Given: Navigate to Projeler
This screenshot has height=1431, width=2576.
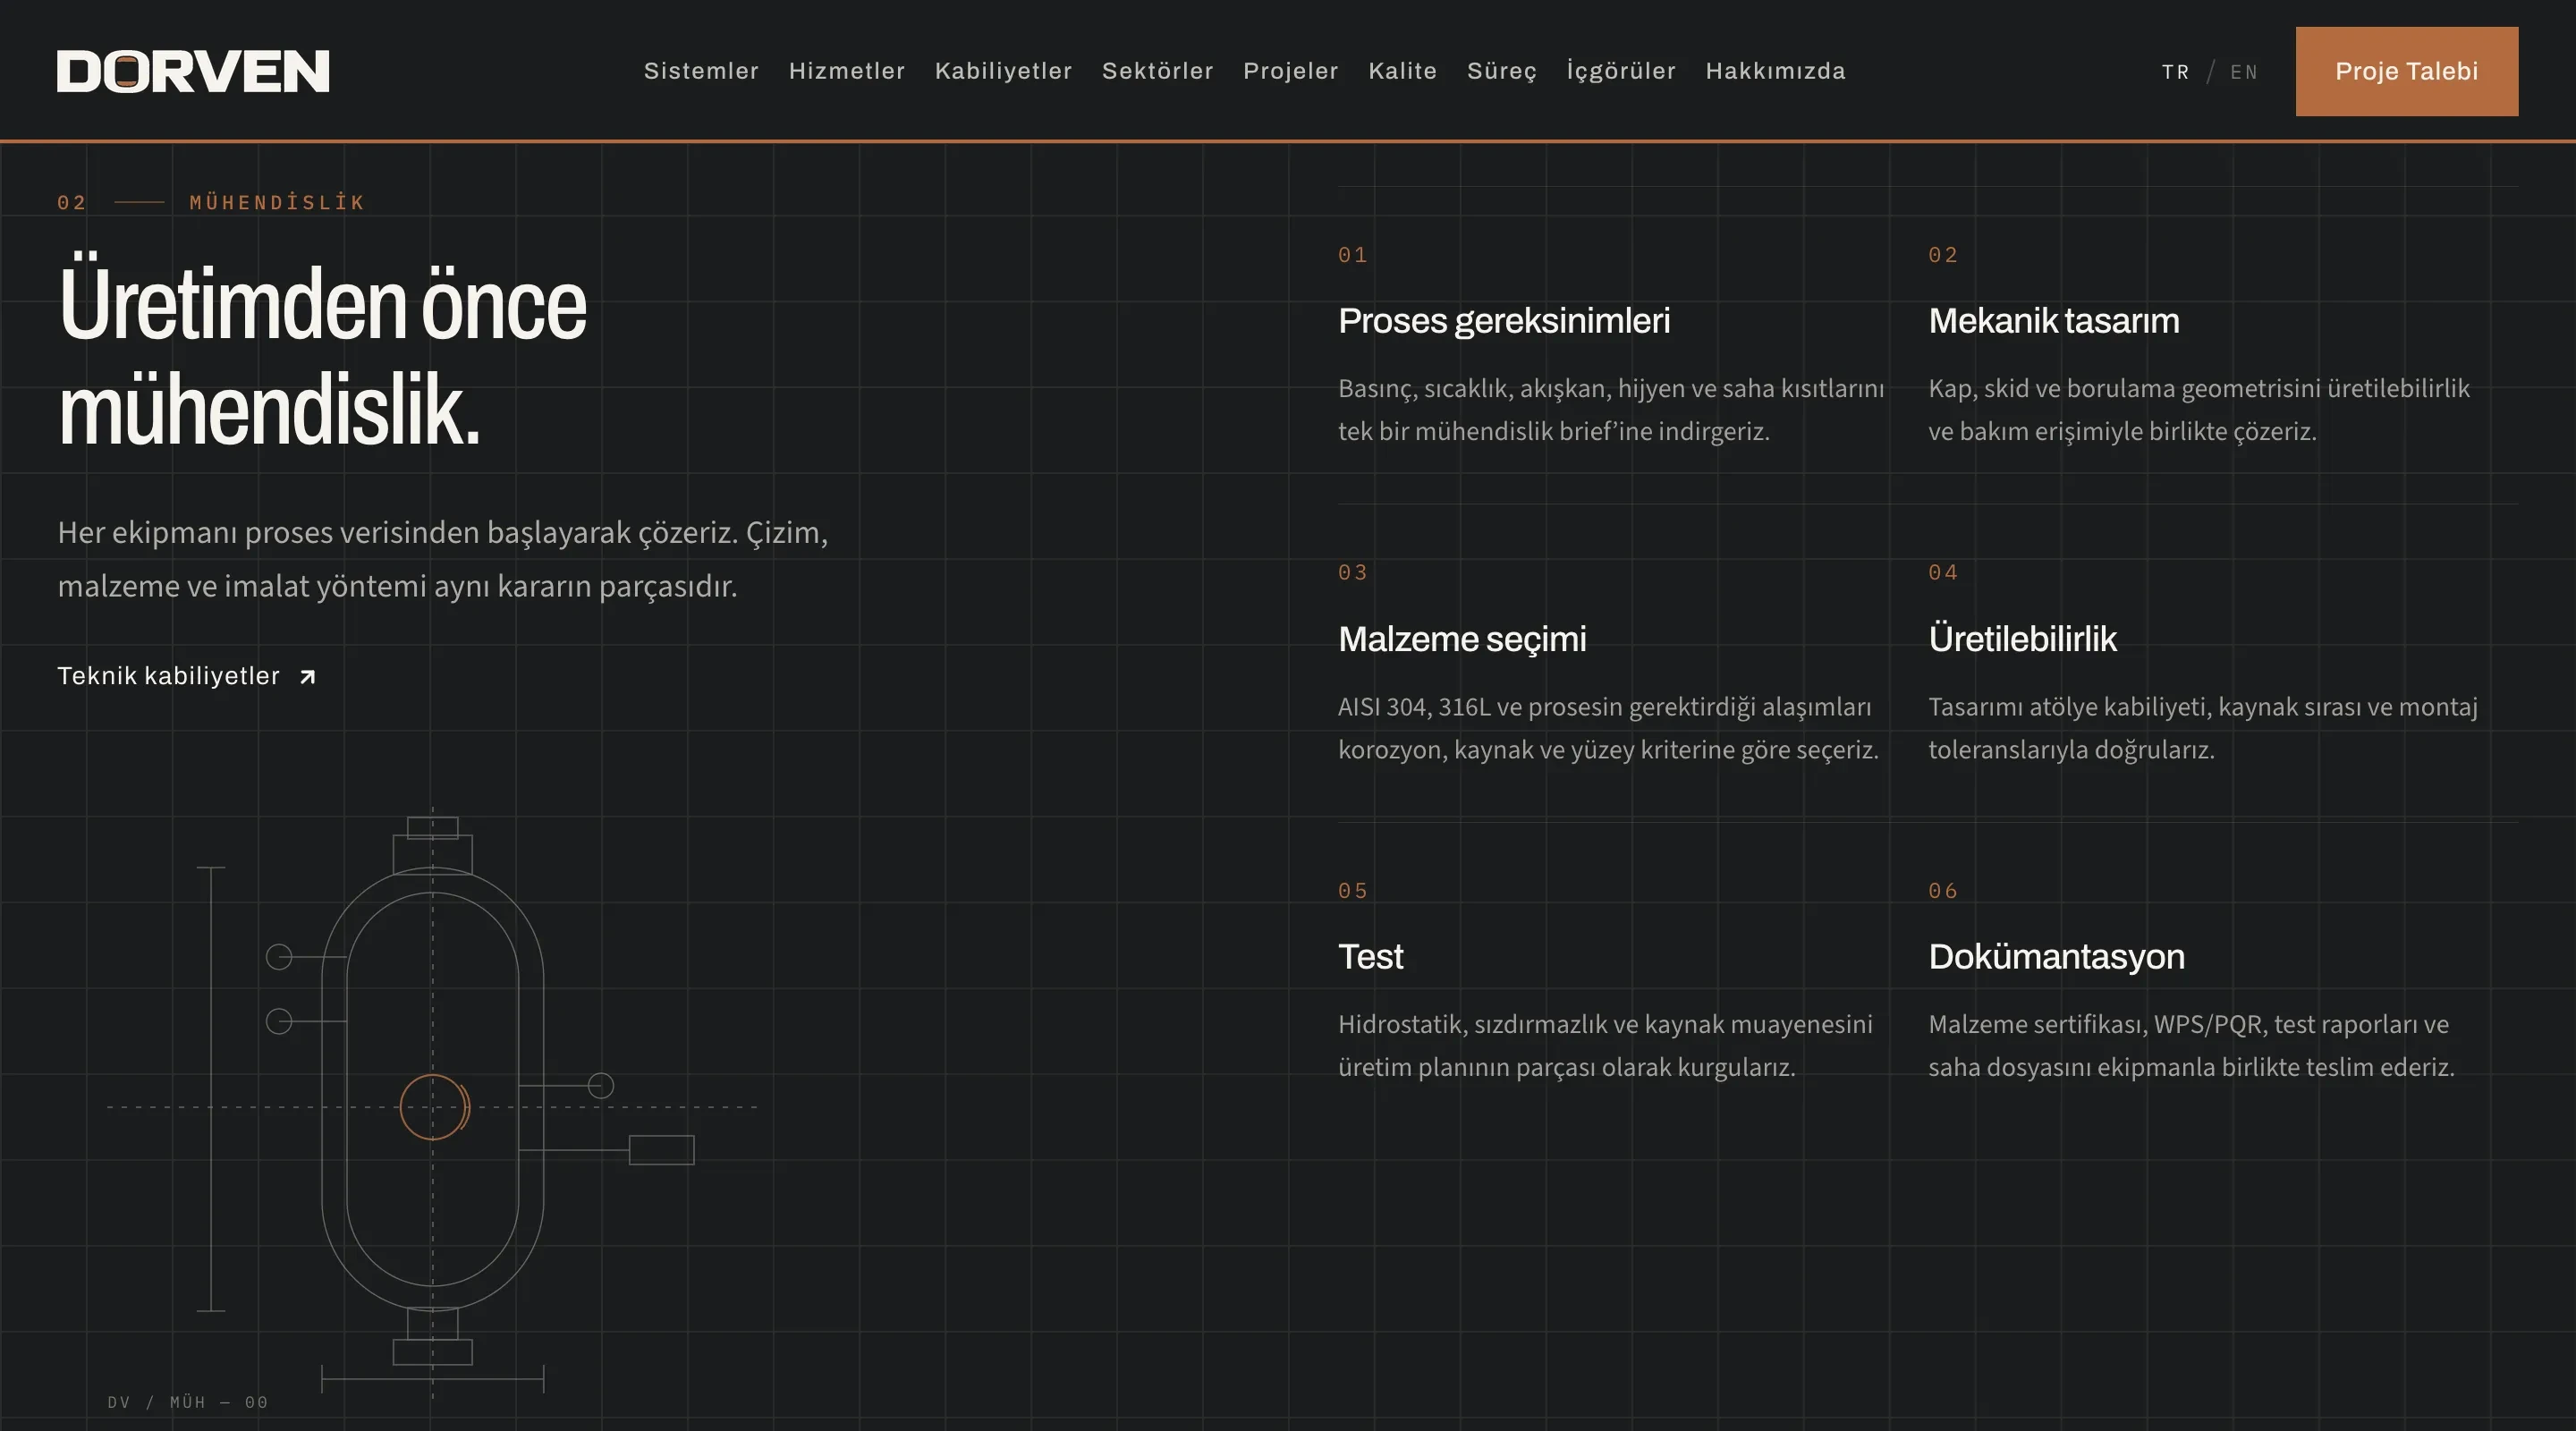Looking at the screenshot, I should coord(1290,71).
